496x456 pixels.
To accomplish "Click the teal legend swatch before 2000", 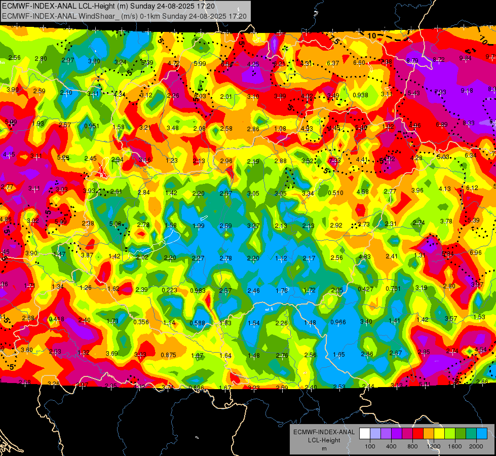I will click(471, 434).
